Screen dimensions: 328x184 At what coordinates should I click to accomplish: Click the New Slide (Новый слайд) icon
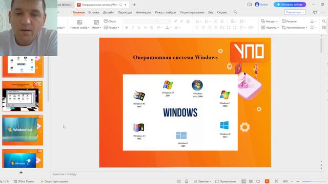[x=79, y=22]
